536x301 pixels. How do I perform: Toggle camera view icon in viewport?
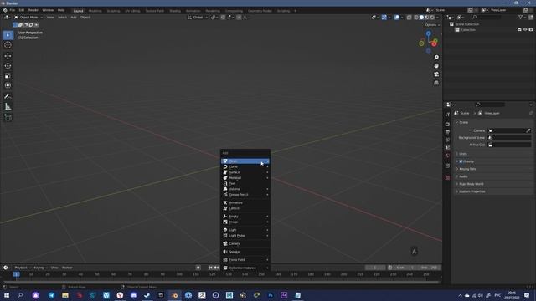click(436, 74)
